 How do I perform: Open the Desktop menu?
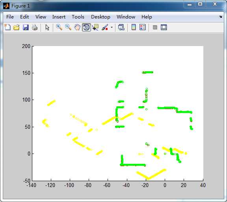[100, 17]
